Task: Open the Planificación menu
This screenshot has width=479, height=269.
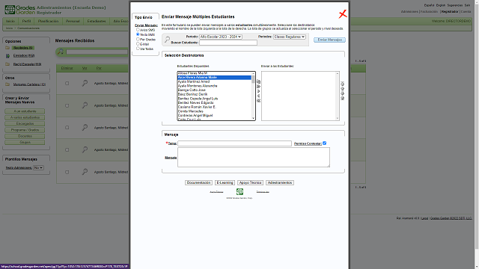Action: tap(48, 22)
